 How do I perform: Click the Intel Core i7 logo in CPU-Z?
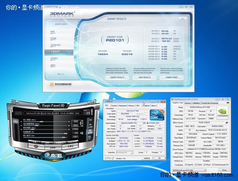(157, 115)
